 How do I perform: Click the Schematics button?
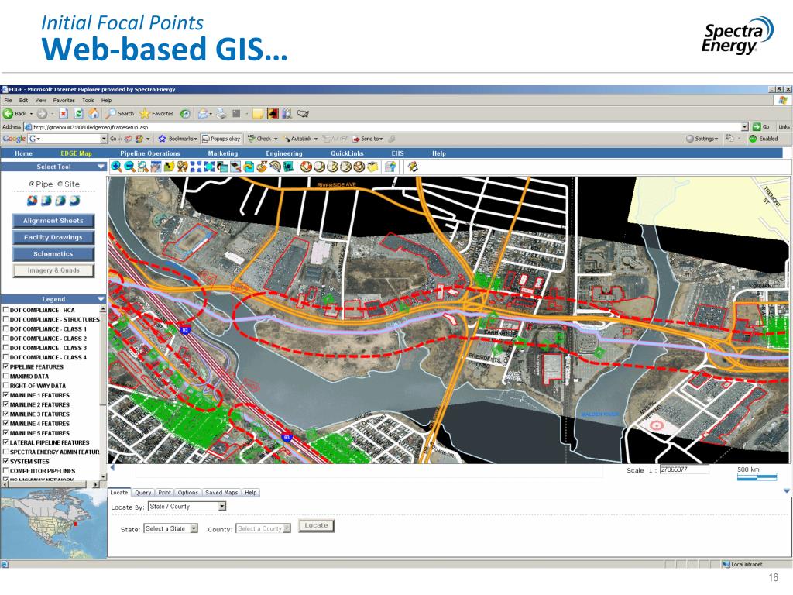[x=53, y=254]
